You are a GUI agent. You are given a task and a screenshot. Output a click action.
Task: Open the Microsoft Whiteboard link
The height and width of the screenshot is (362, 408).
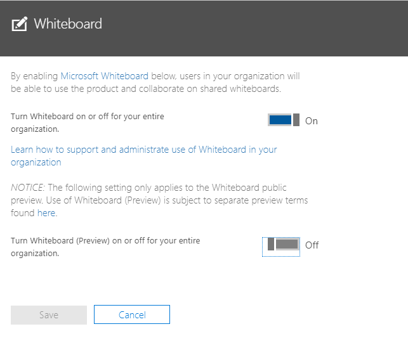click(104, 76)
